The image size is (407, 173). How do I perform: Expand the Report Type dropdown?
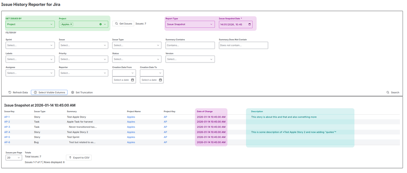(190, 24)
